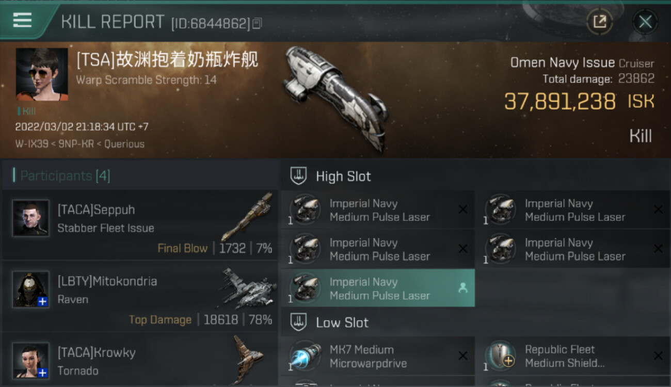Select the Omen Navy Issue ship image
Image resolution: width=671 pixels, height=387 pixels.
335,98
